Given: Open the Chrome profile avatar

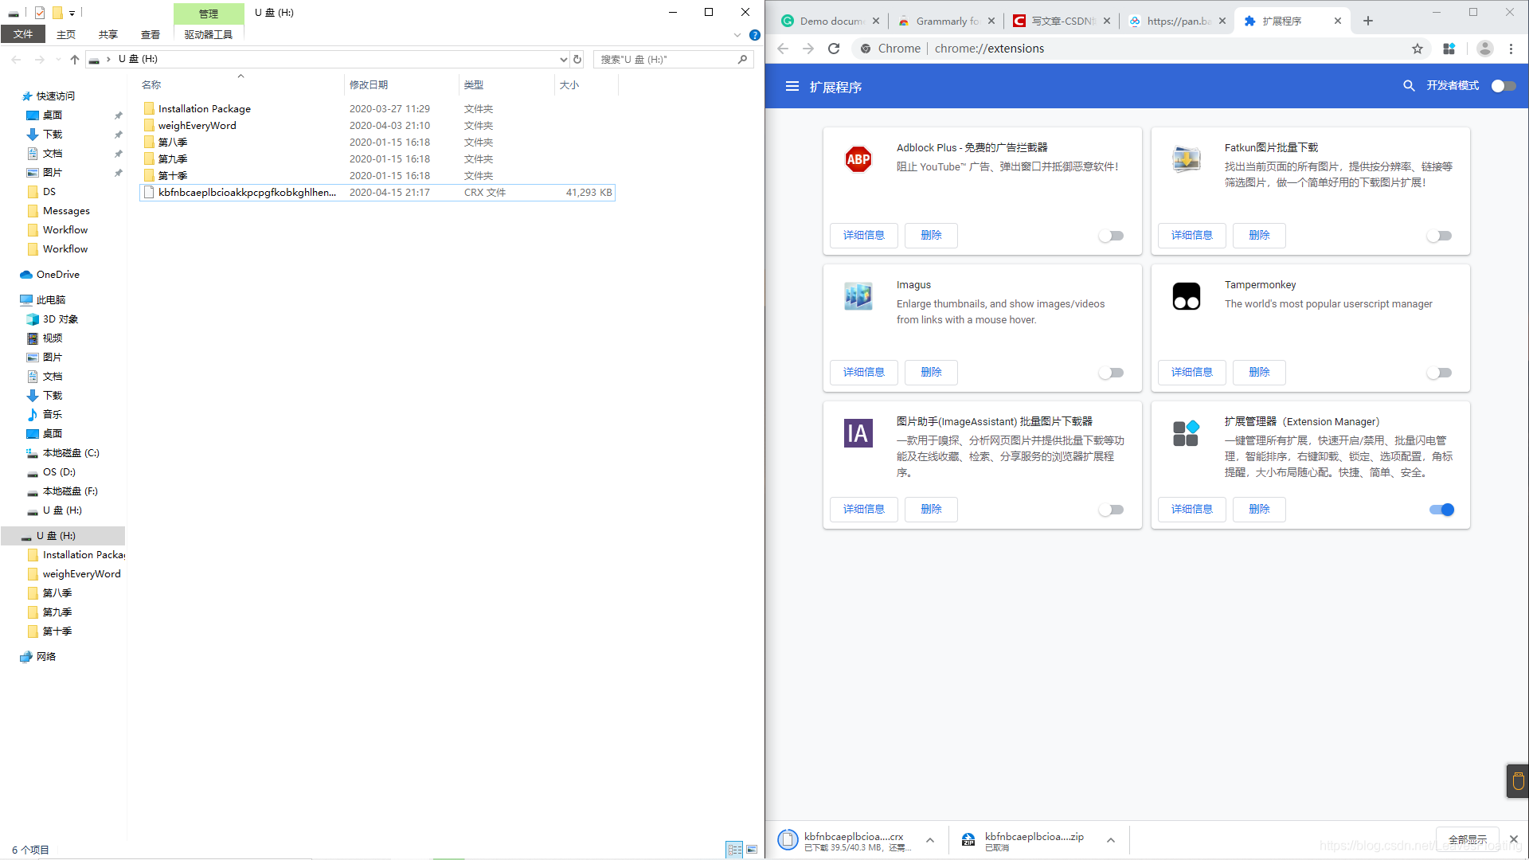Looking at the screenshot, I should pos(1484,49).
